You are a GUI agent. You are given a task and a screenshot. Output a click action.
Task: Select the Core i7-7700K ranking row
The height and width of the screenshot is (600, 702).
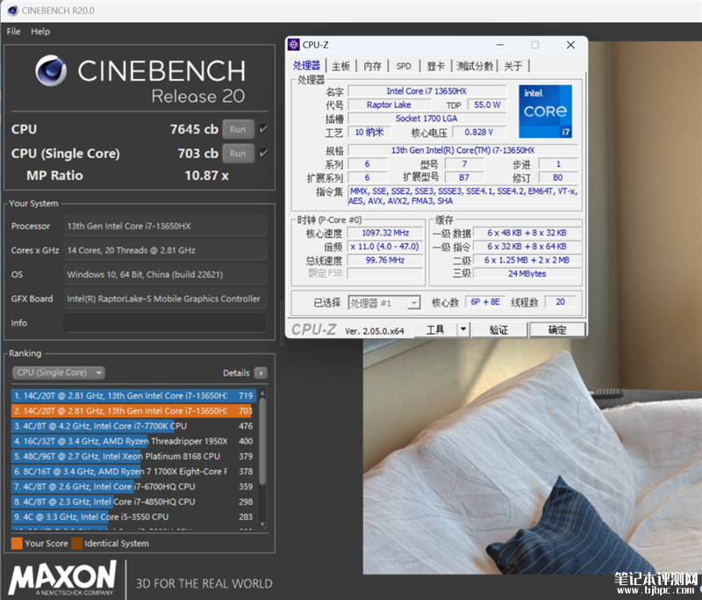coord(133,426)
